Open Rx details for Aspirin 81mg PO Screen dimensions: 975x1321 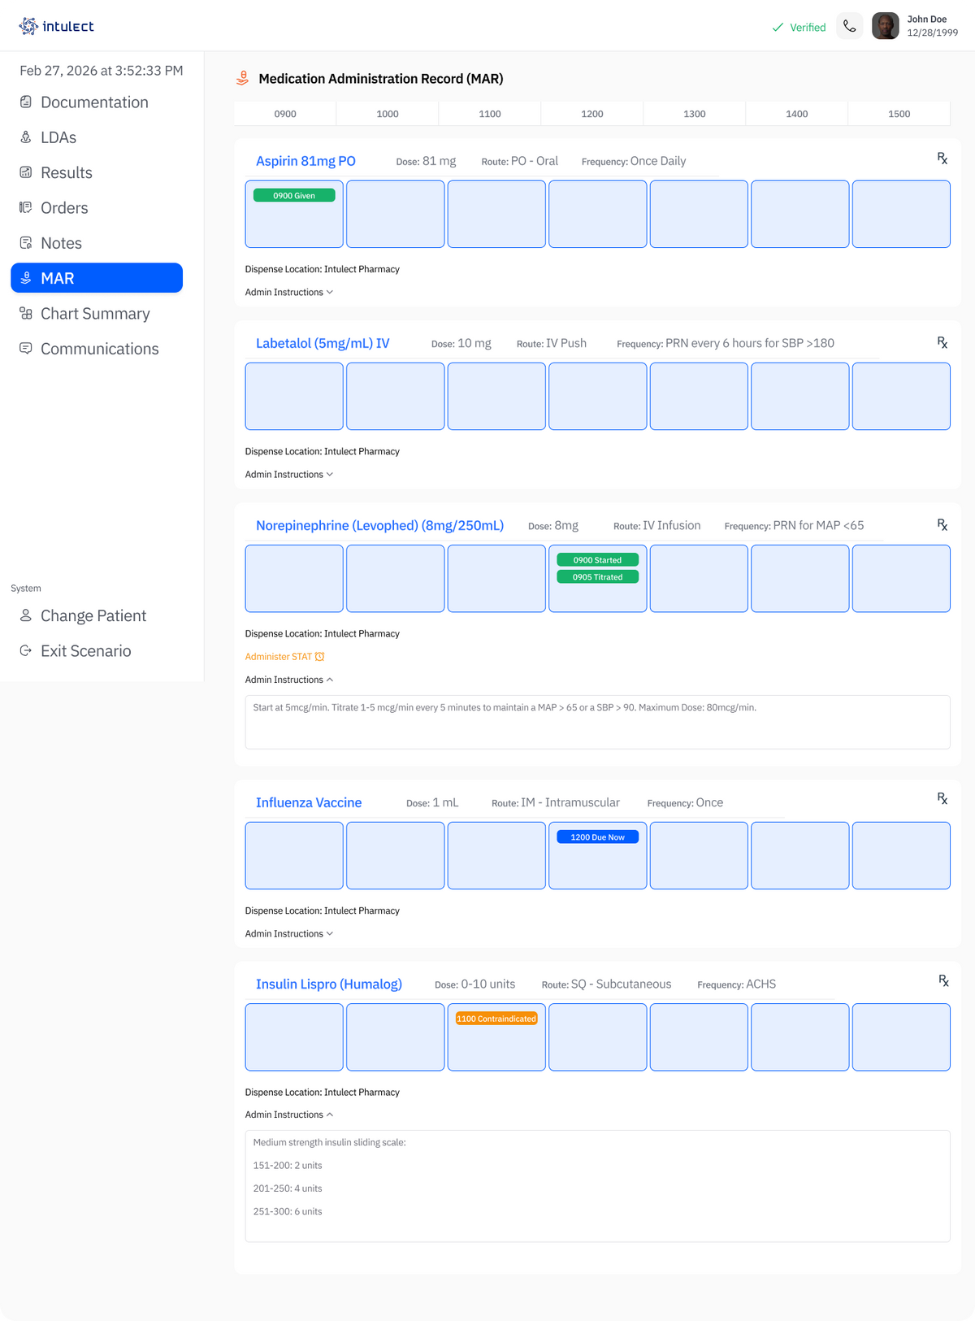point(942,159)
